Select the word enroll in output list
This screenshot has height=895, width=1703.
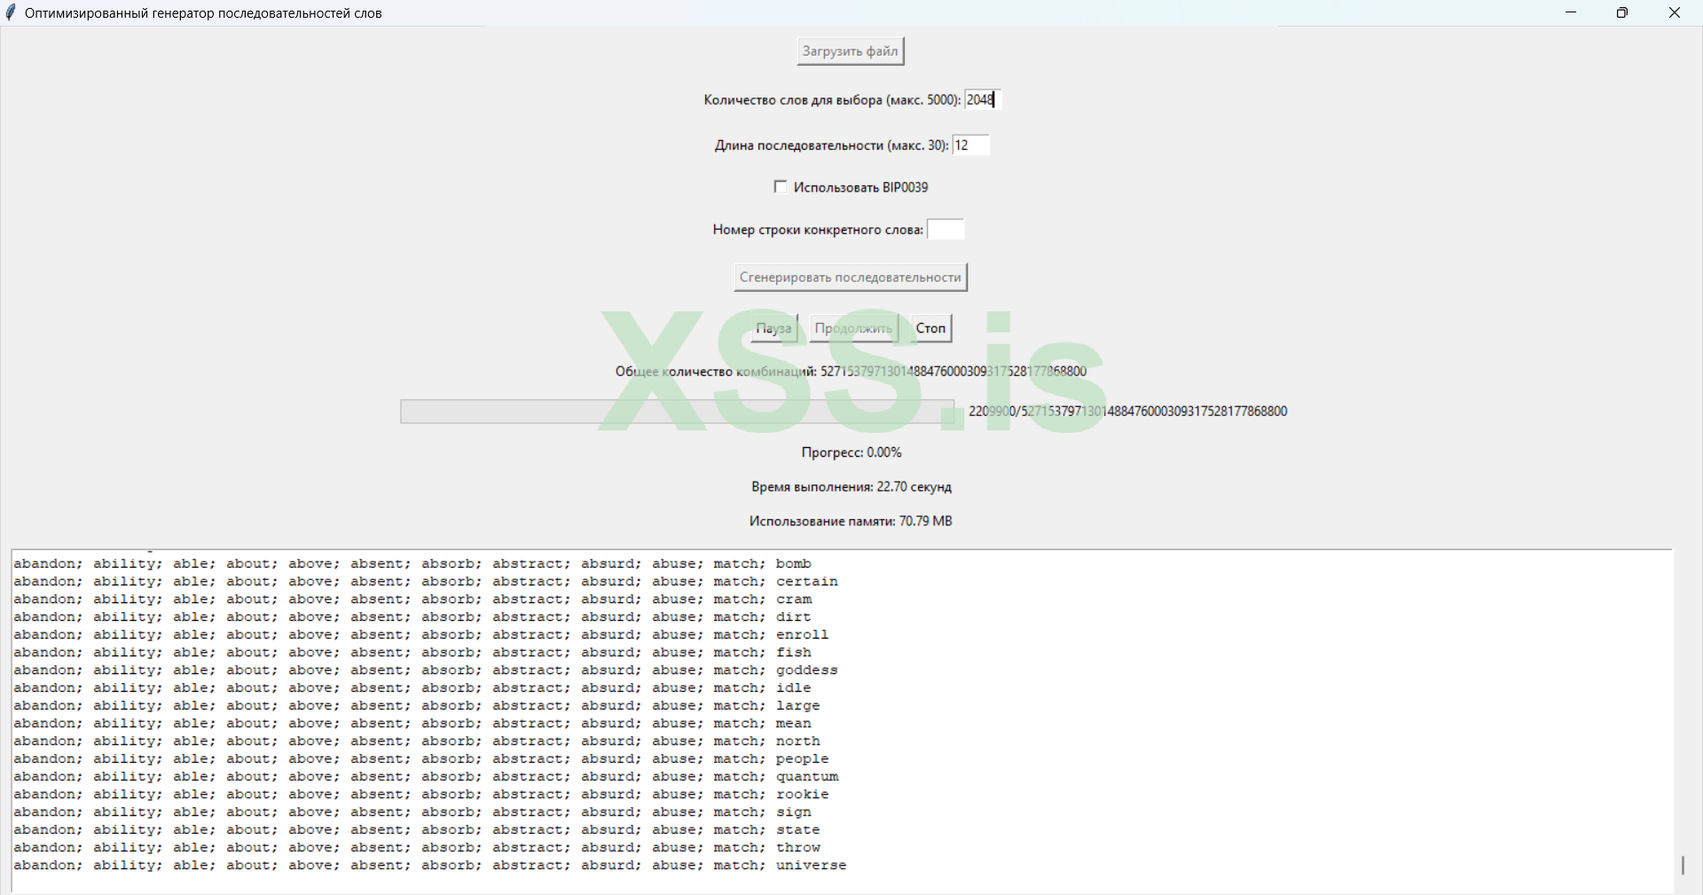pos(803,635)
